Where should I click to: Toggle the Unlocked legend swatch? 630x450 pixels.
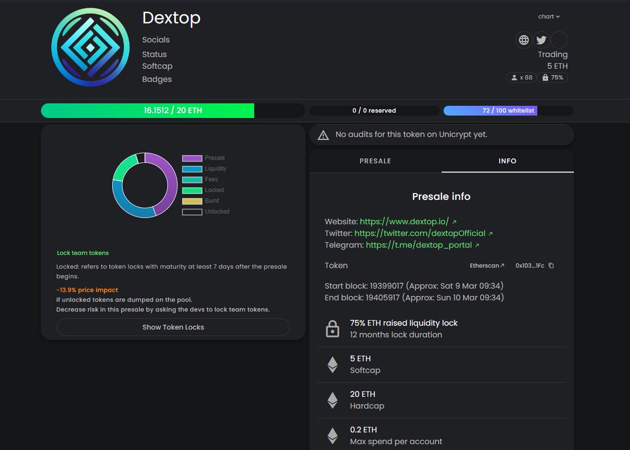192,212
